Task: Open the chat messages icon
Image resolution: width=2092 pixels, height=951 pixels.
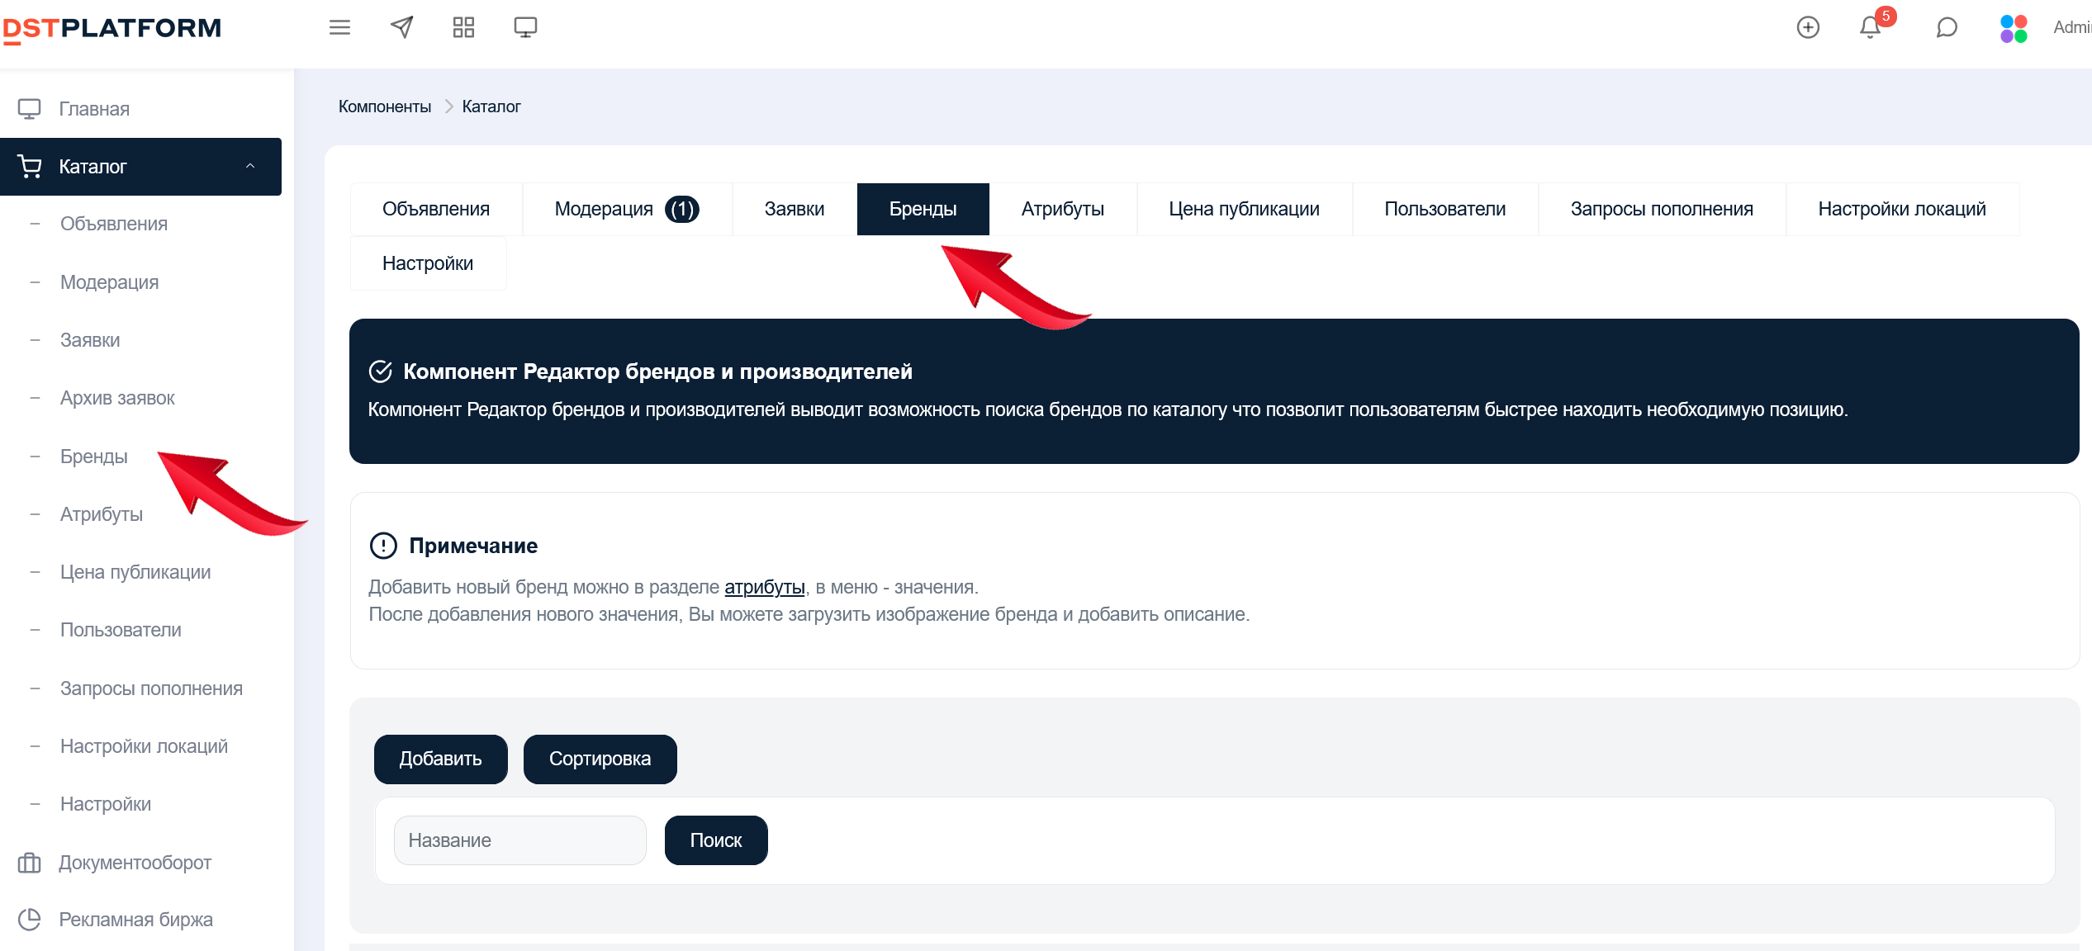Action: coord(1947,27)
